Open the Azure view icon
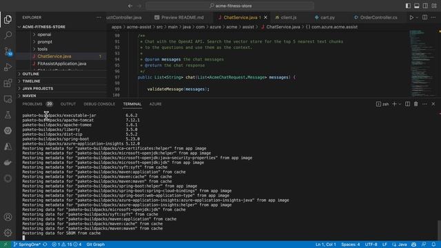The image size is (441, 248). pos(8,147)
